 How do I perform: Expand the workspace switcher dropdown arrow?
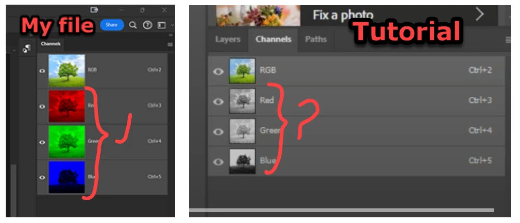click(172, 25)
